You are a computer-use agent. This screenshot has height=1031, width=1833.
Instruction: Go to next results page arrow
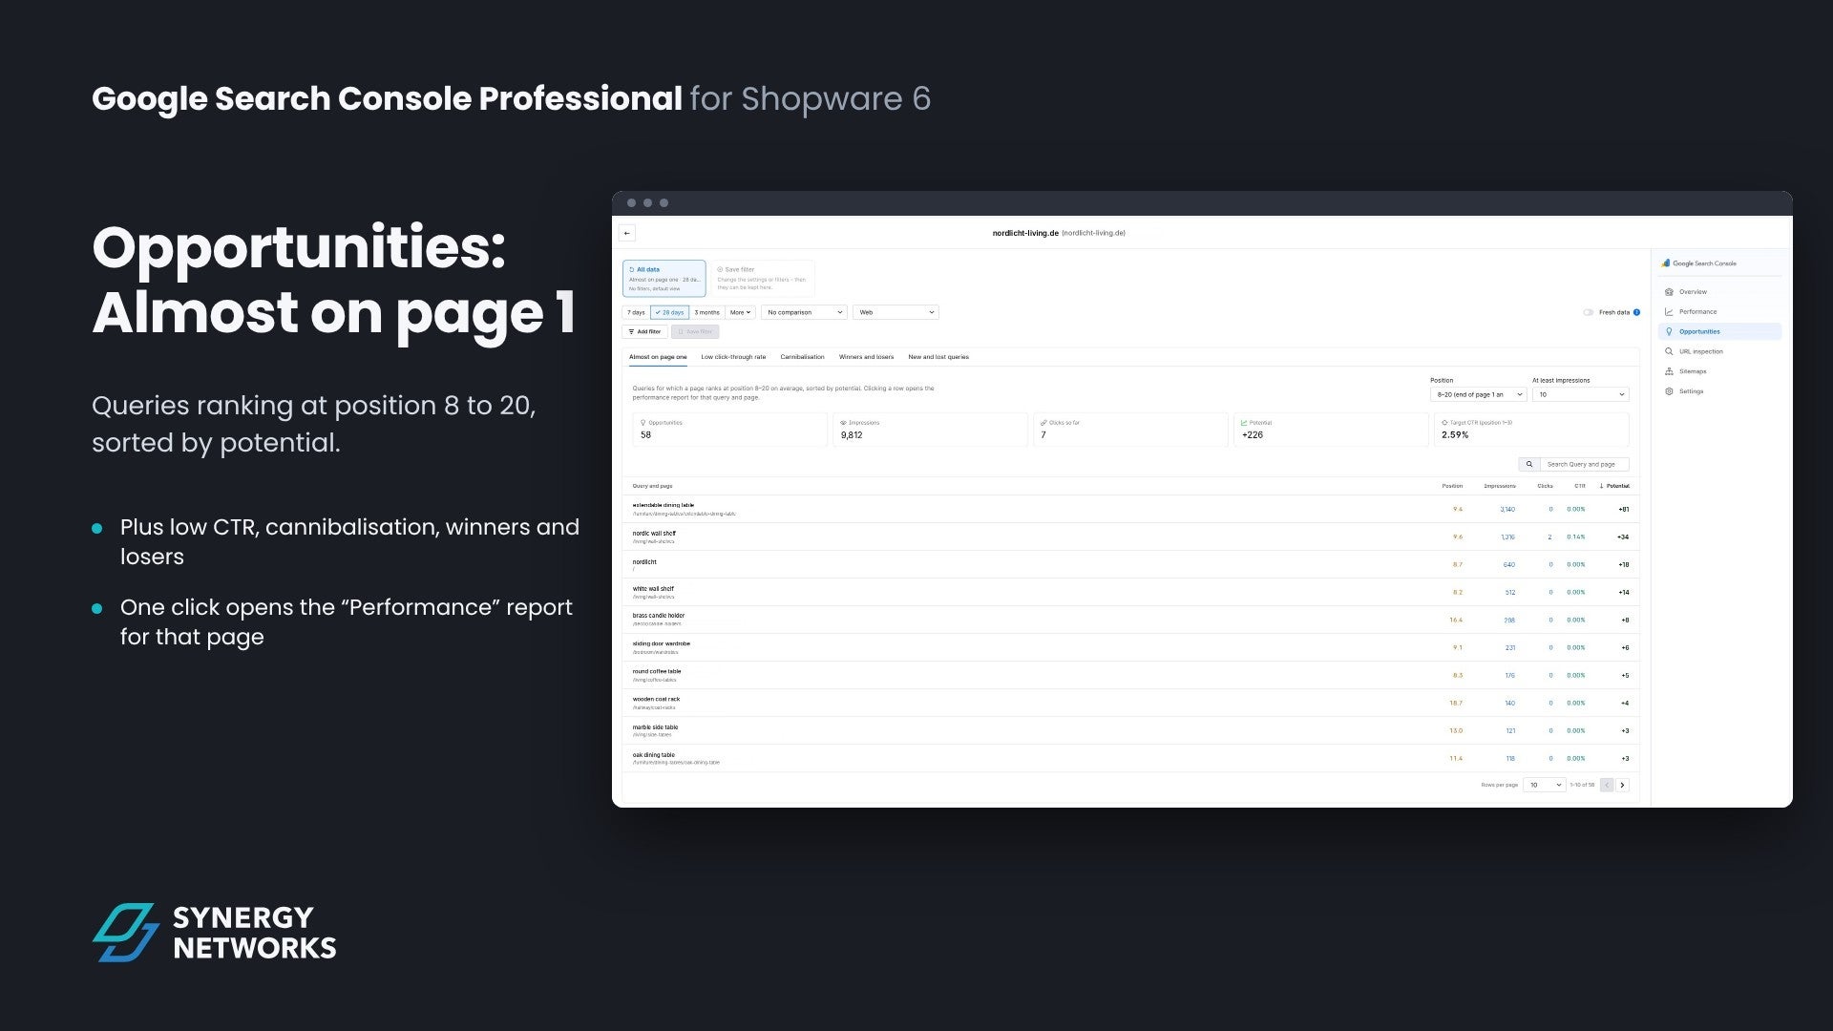pos(1622,785)
